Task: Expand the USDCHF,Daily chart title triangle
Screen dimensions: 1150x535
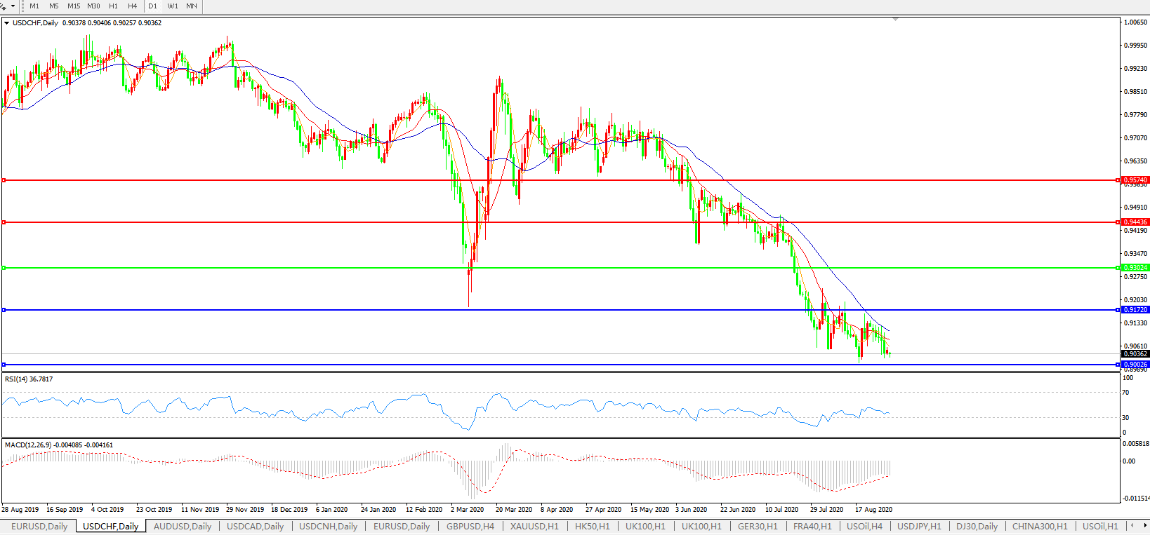Action: [7, 23]
